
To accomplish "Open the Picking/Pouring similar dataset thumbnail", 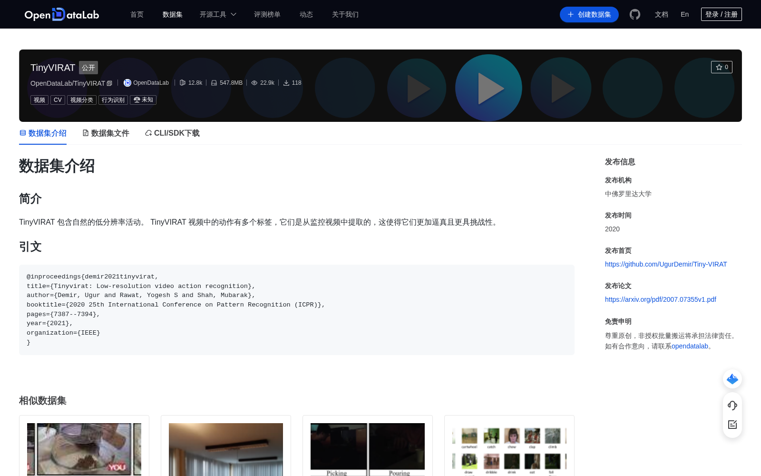I will point(368,449).
